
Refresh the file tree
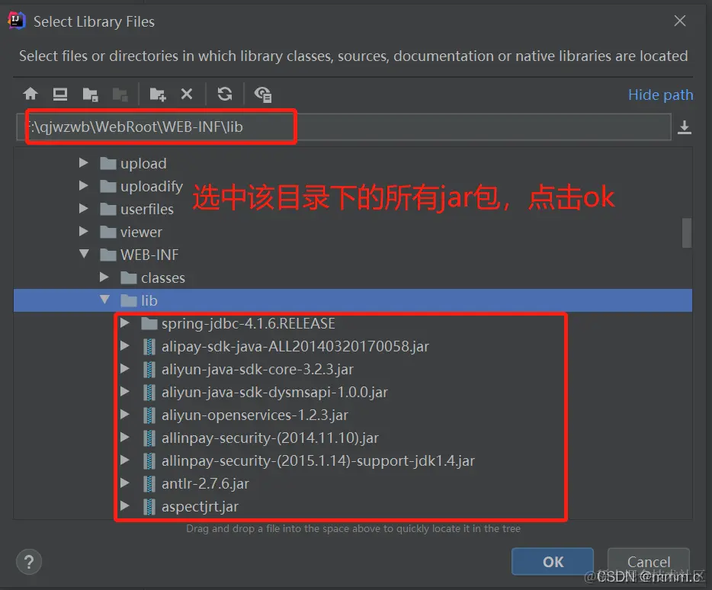click(x=225, y=94)
